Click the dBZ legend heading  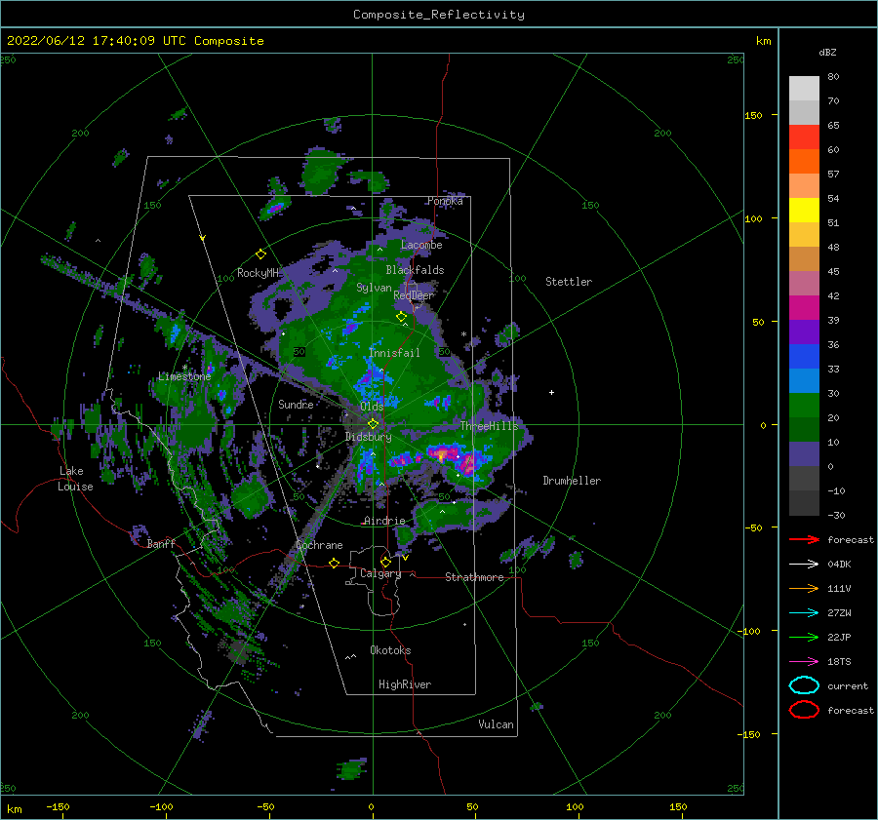[827, 52]
